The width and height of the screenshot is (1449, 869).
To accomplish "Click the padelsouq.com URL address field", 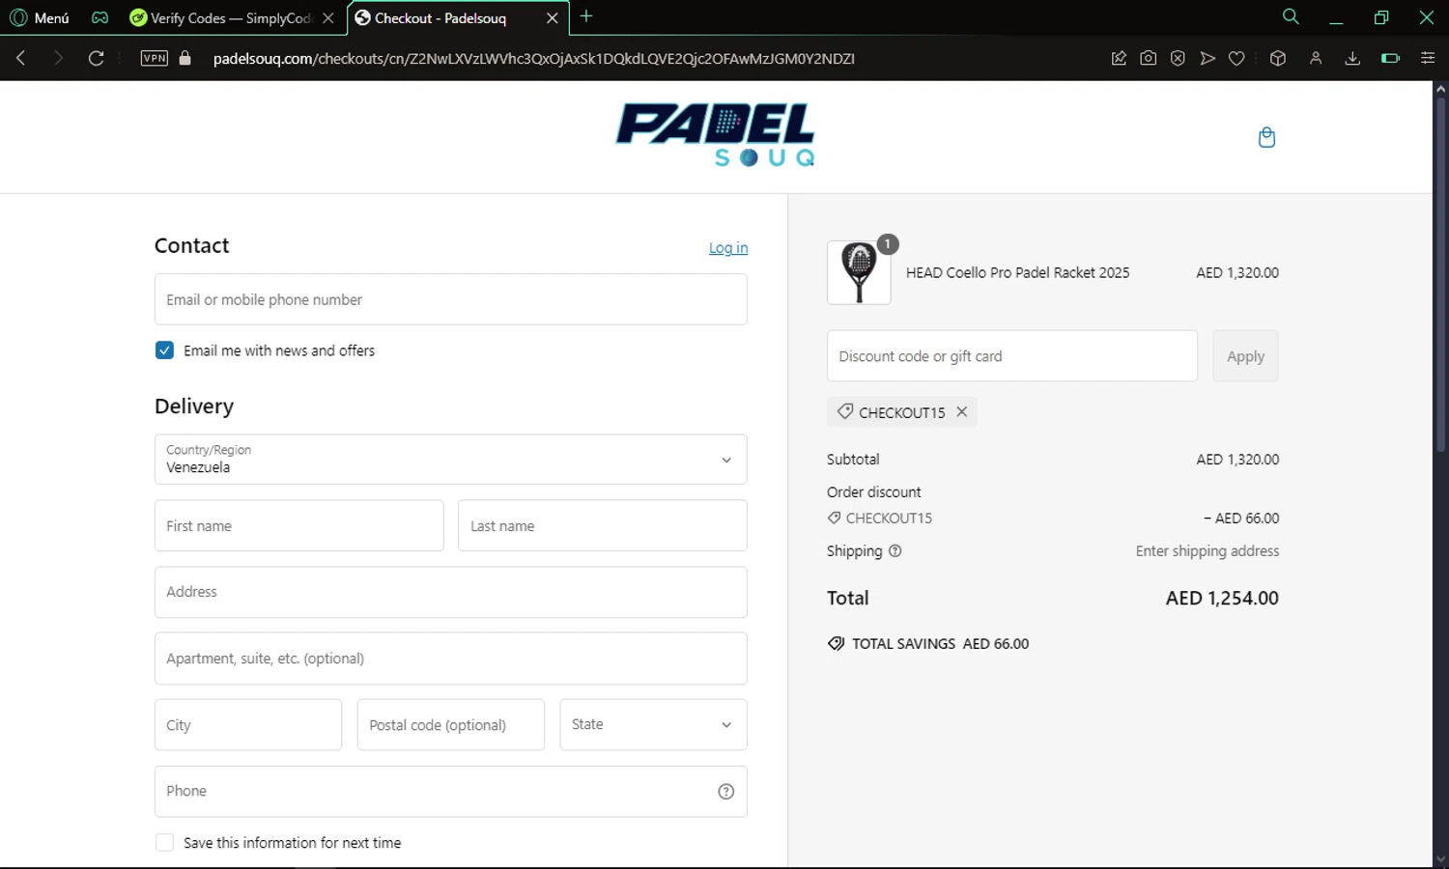I will pyautogui.click(x=533, y=58).
